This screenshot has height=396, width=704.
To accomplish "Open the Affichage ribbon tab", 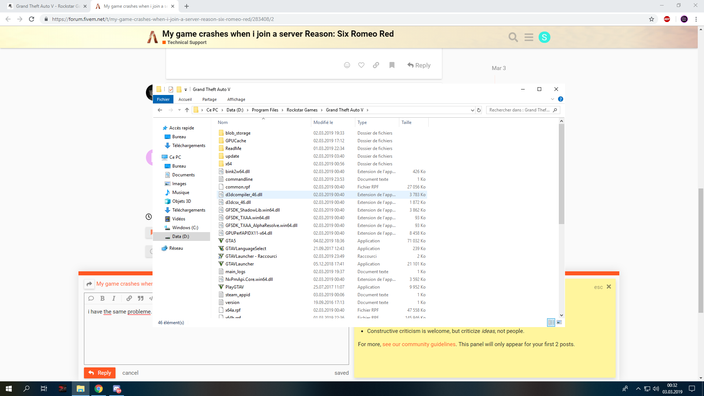I will click(236, 99).
